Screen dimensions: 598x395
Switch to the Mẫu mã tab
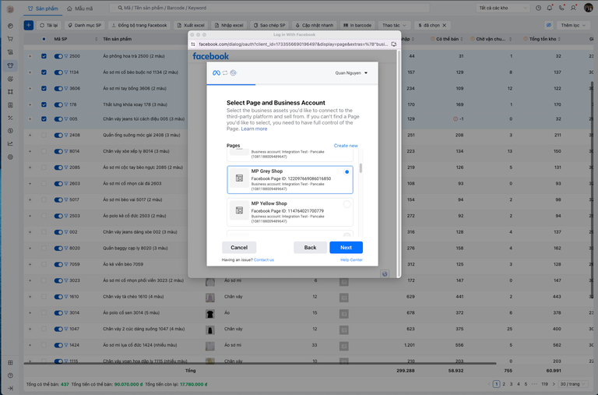point(79,8)
